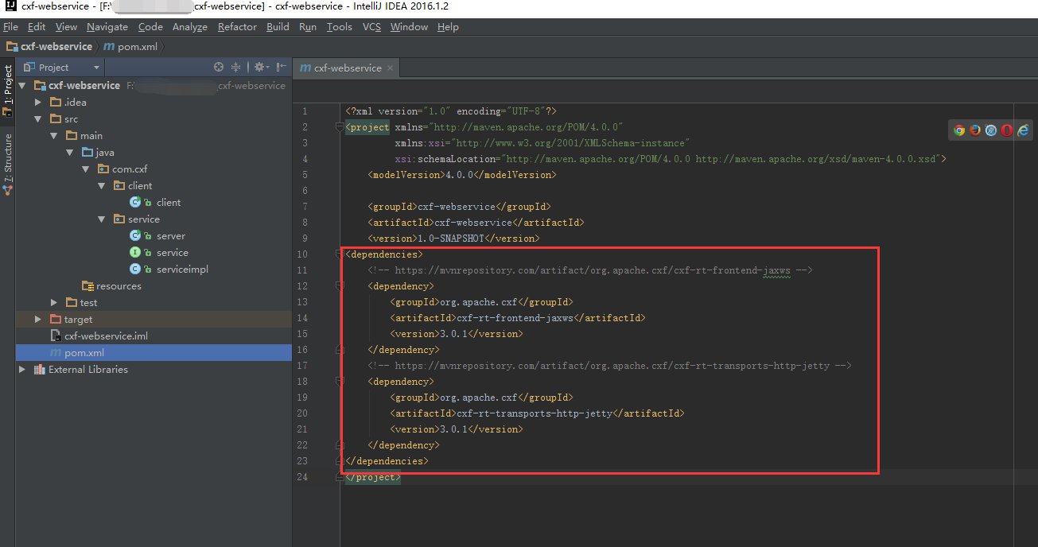The height and width of the screenshot is (547, 1038).
Task: Open the Edit menu
Action: click(37, 27)
